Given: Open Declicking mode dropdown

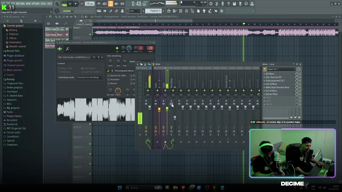Looking at the screenshot, I should click(90, 77).
